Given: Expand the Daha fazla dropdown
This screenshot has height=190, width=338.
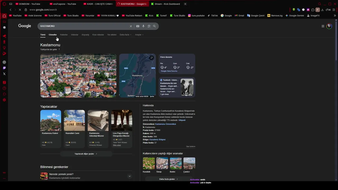Looking at the screenshot, I should 125,35.
